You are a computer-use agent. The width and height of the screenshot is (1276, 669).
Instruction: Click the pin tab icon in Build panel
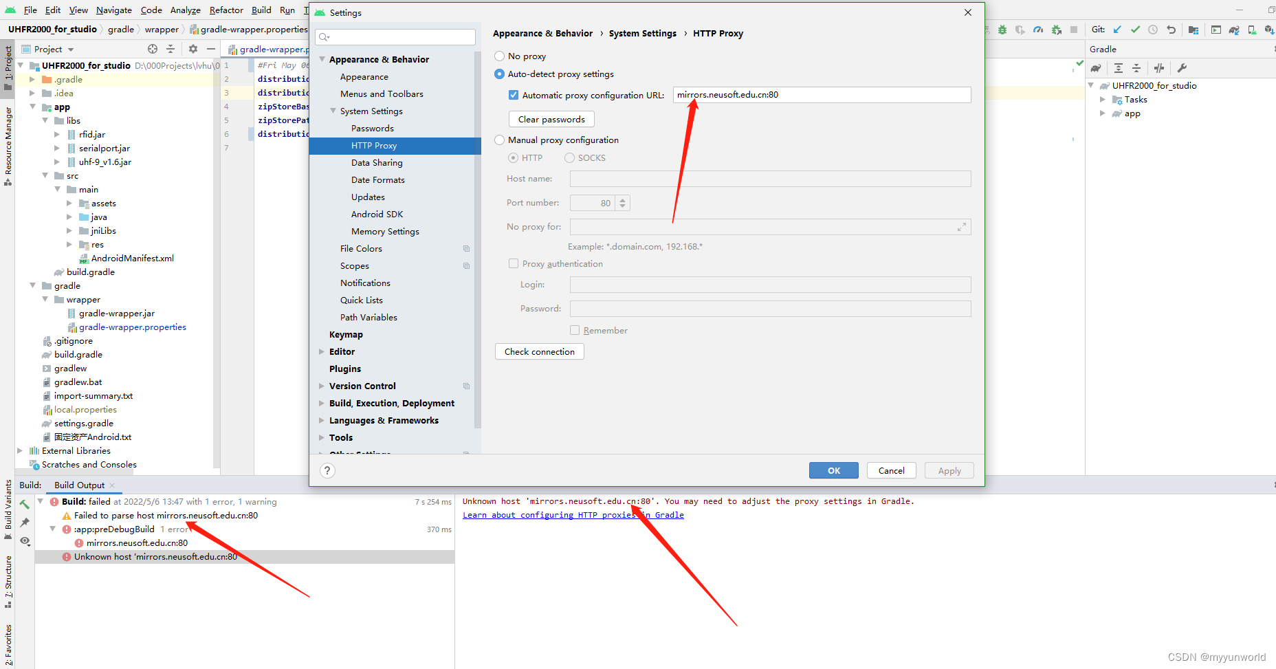[x=25, y=523]
